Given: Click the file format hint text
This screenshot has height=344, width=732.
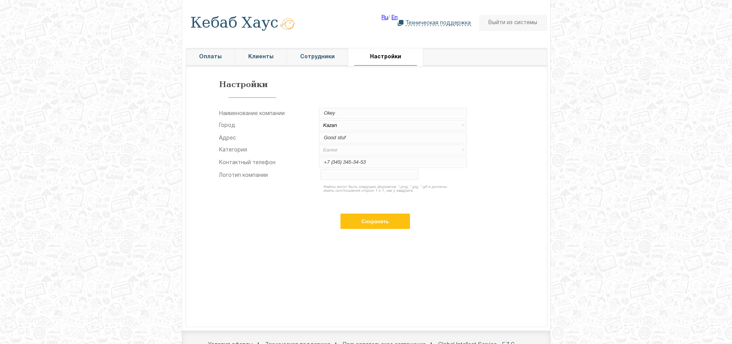Looking at the screenshot, I should point(385,189).
